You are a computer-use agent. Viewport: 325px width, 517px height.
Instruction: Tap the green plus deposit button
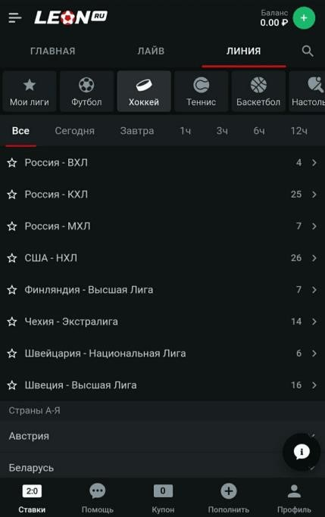tap(304, 18)
